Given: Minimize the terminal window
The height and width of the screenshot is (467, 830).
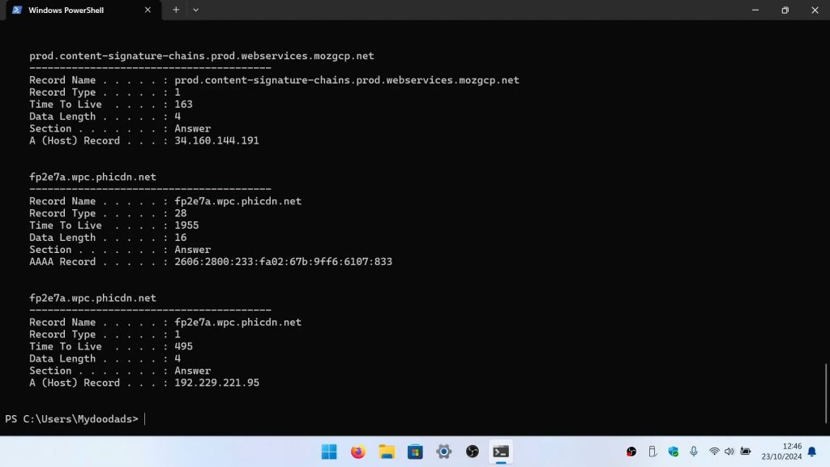Looking at the screenshot, I should [755, 10].
